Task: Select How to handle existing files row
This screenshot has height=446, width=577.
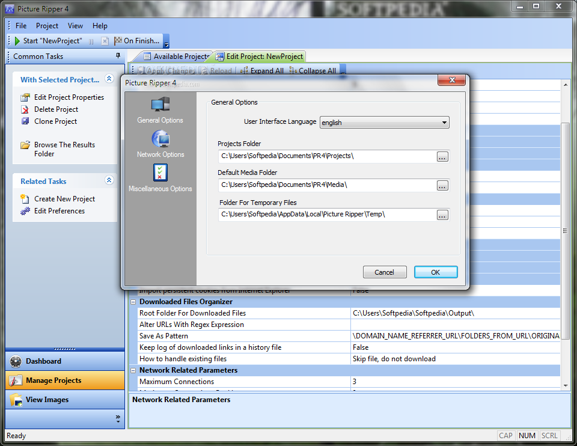Action: [349, 359]
